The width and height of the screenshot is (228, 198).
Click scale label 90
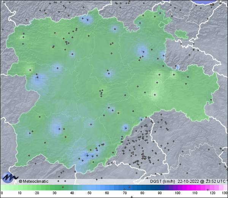click(x=160, y=193)
